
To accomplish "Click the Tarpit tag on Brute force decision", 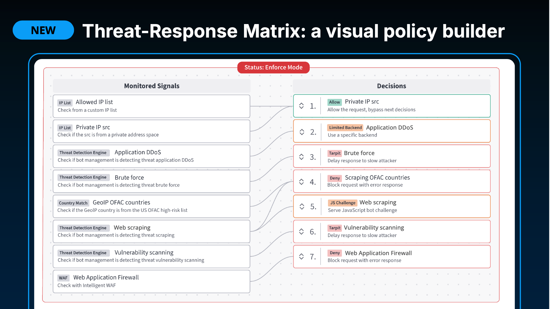I will pos(335,153).
